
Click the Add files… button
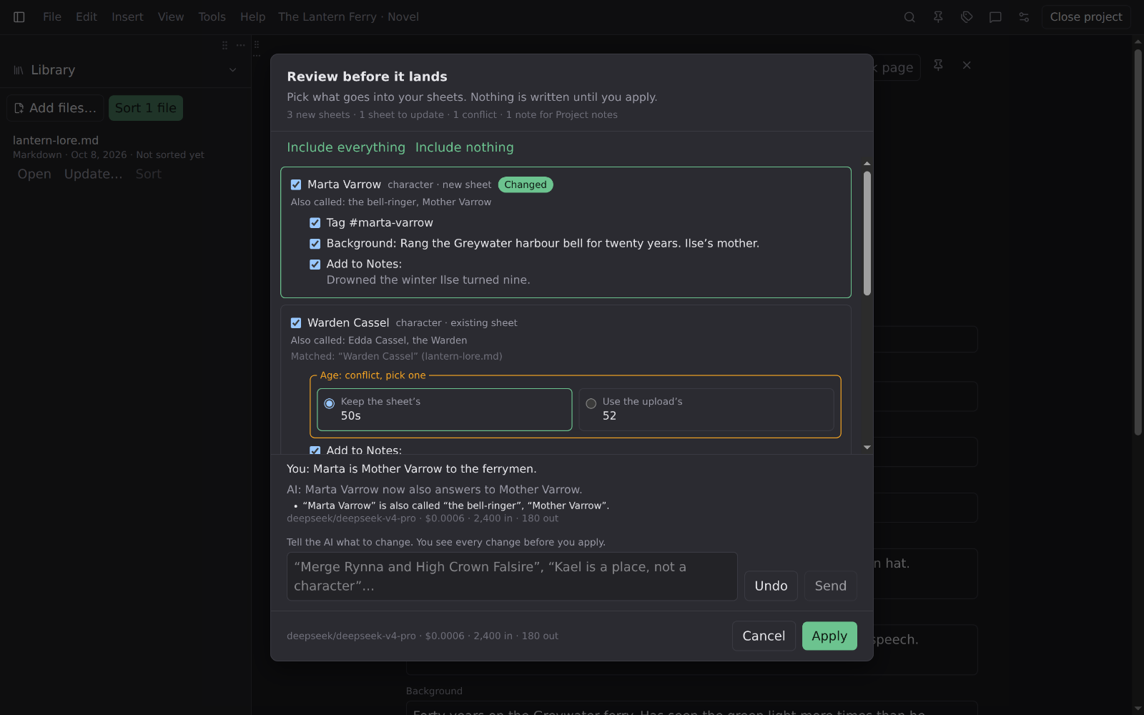click(56, 108)
